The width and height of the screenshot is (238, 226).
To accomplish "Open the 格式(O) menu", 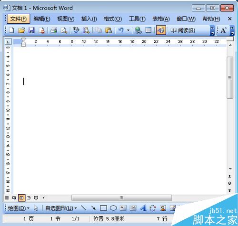I will click(x=113, y=19).
